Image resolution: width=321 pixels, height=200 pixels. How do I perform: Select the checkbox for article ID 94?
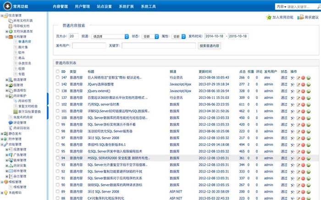click(56, 158)
